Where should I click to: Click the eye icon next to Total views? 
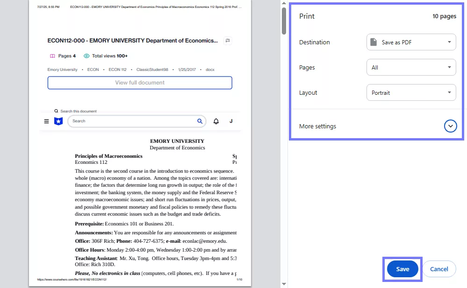[86, 56]
